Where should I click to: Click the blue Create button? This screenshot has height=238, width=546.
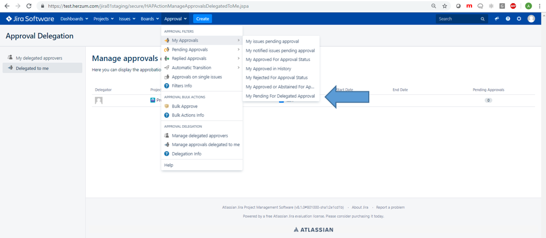click(x=202, y=19)
